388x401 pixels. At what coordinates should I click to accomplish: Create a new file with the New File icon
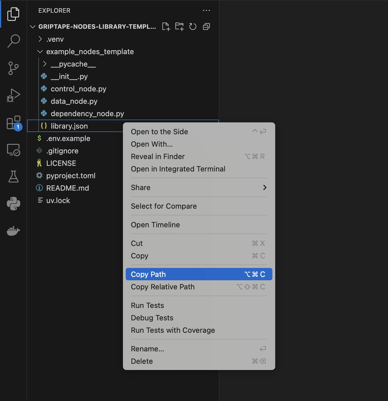[166, 27]
